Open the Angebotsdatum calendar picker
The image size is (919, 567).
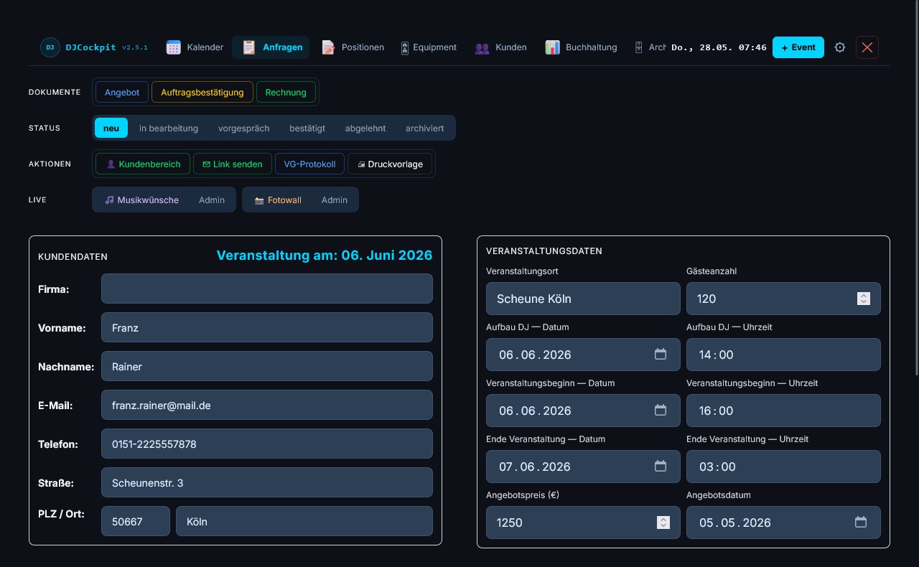pos(861,522)
